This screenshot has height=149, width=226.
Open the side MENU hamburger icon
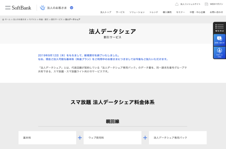click(x=220, y=27)
